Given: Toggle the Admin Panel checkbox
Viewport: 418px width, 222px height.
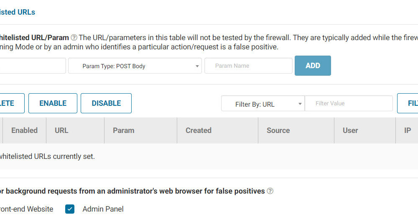Looking at the screenshot, I should [70, 209].
